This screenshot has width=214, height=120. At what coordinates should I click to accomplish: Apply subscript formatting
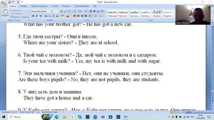[50, 16]
